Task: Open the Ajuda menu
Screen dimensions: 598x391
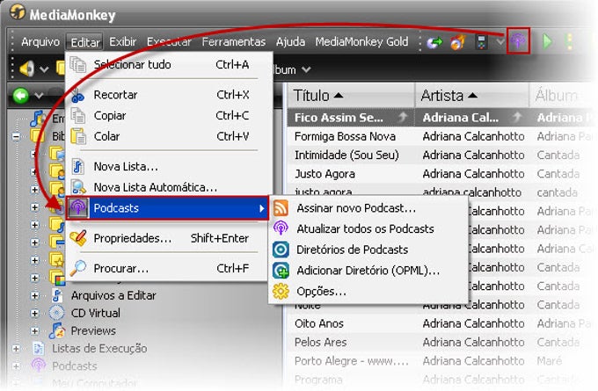Action: [290, 41]
